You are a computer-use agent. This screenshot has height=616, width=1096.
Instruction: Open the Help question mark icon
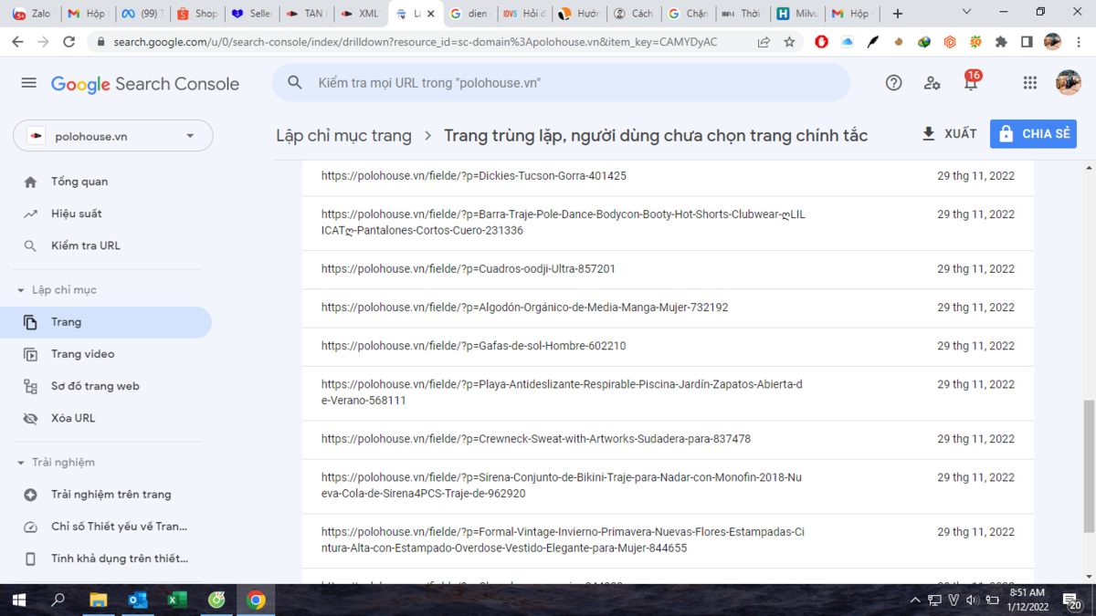click(x=894, y=83)
